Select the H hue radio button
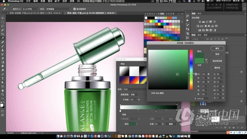Screen dimensions: 247x139 196,74
